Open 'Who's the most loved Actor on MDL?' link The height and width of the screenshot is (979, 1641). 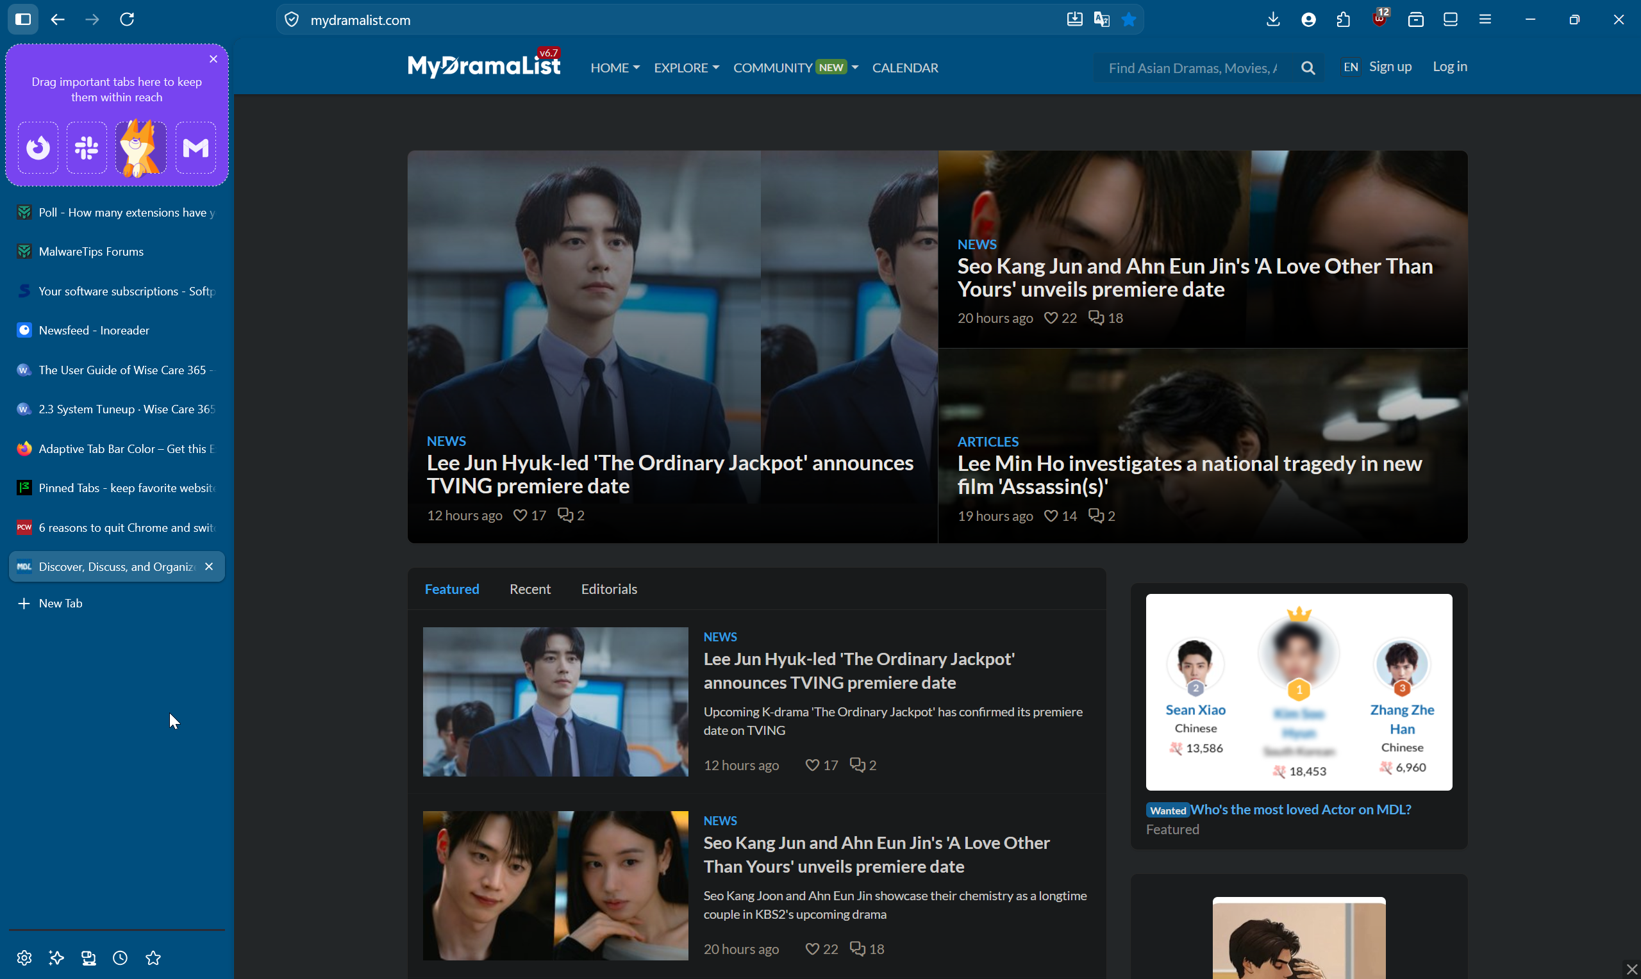point(1301,809)
